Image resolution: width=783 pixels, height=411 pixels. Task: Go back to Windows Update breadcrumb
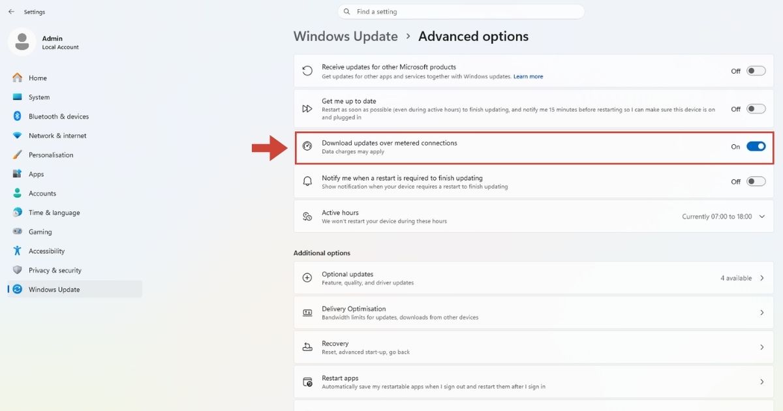click(345, 37)
